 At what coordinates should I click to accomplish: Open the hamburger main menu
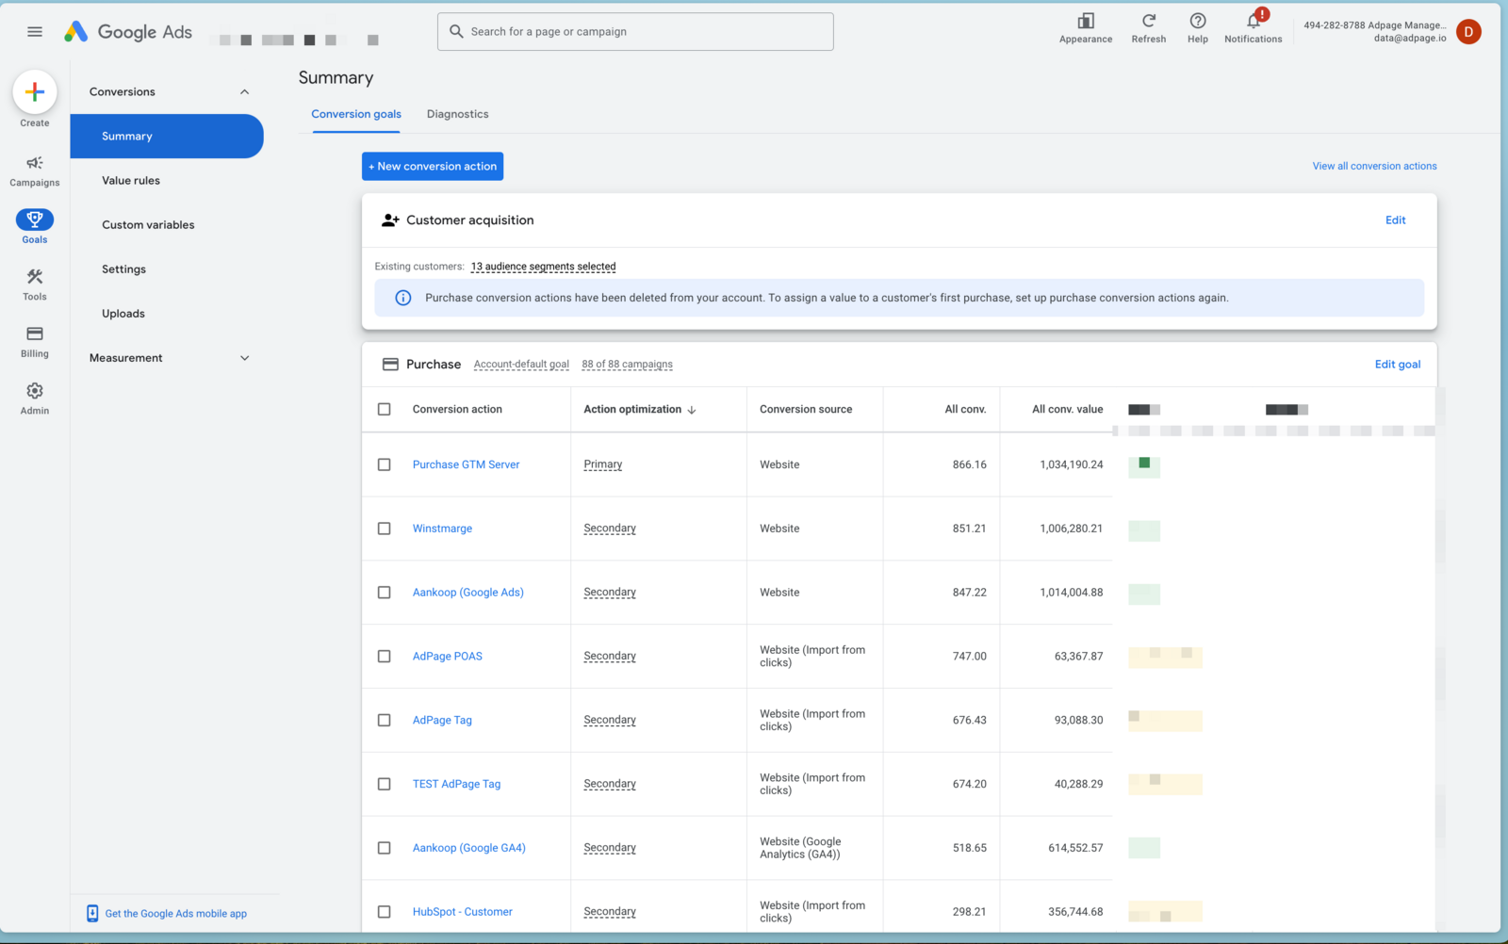tap(35, 32)
